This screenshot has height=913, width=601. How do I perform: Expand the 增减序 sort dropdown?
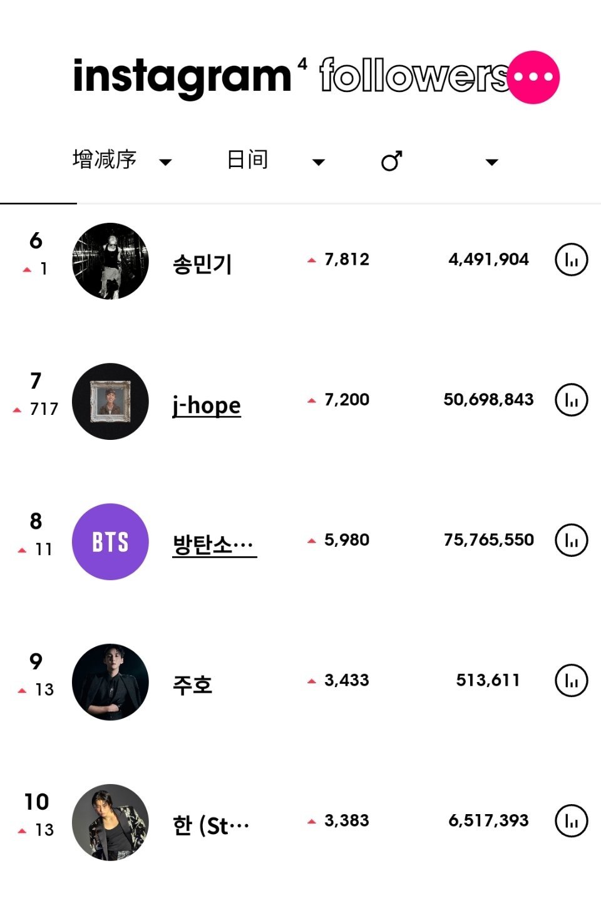[122, 160]
